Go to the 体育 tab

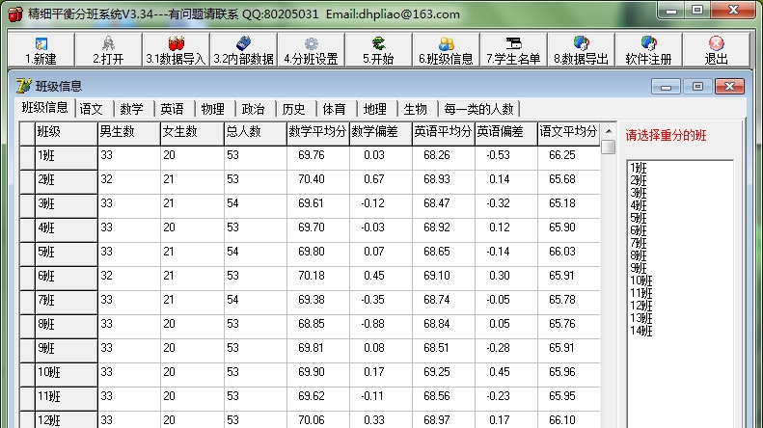[335, 109]
